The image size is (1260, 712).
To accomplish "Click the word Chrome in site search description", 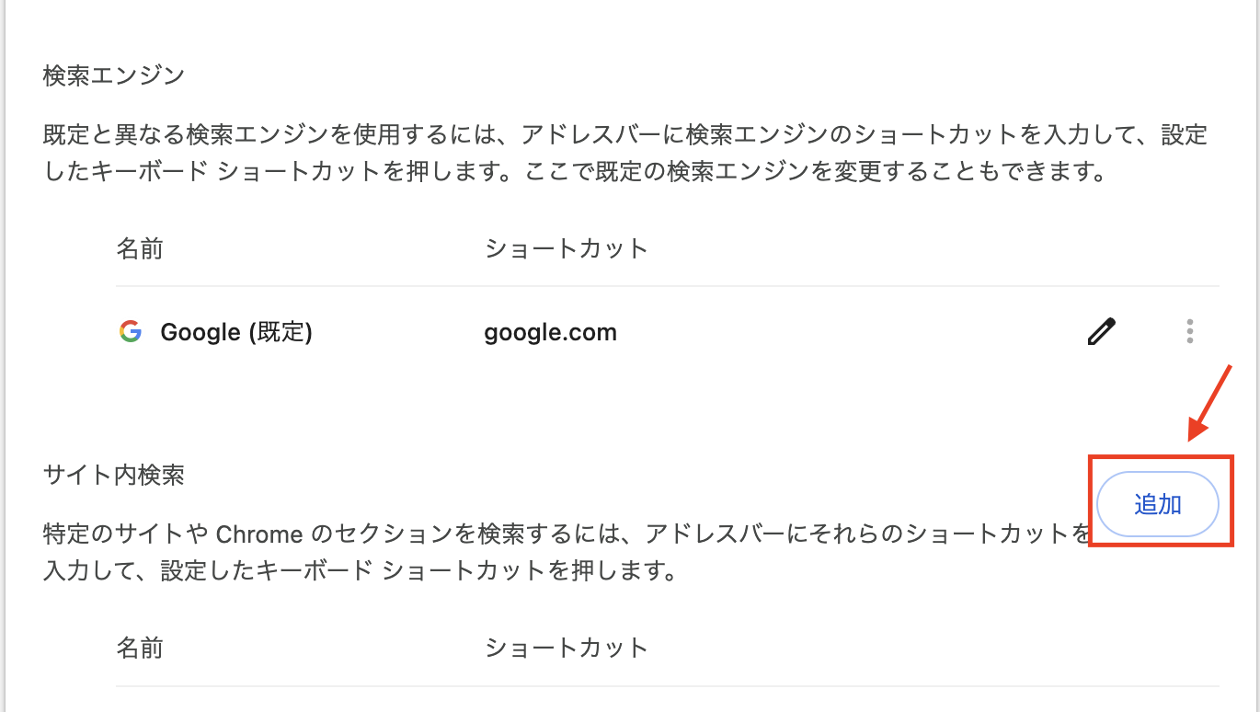I will (258, 534).
